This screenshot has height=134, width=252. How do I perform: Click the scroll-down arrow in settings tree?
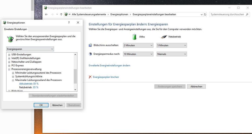coord(75,89)
